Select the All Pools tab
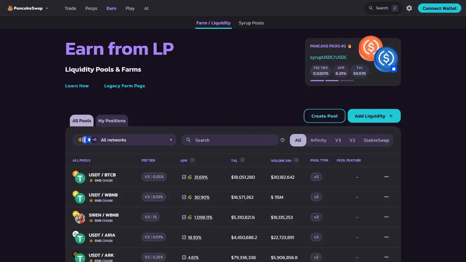This screenshot has width=466, height=262. pyautogui.click(x=82, y=121)
